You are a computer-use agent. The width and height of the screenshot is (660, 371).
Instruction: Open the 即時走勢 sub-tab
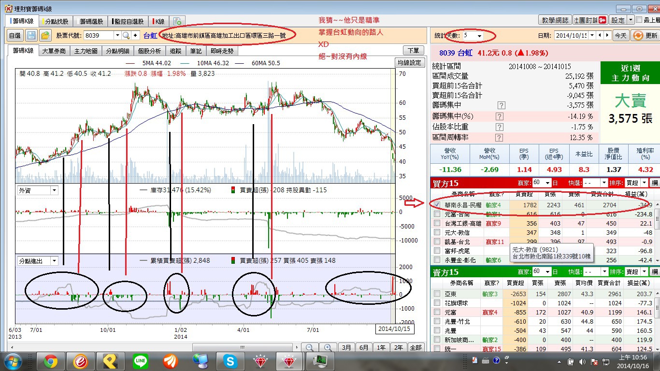click(222, 51)
